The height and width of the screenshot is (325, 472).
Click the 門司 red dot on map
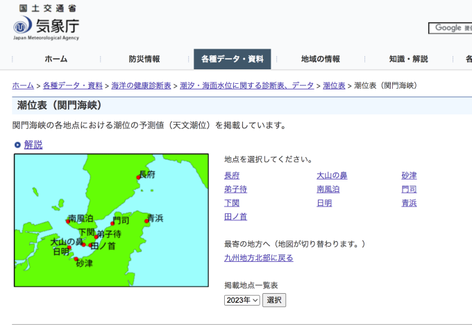point(112,223)
